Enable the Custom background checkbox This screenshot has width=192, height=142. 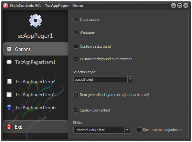click(x=76, y=46)
